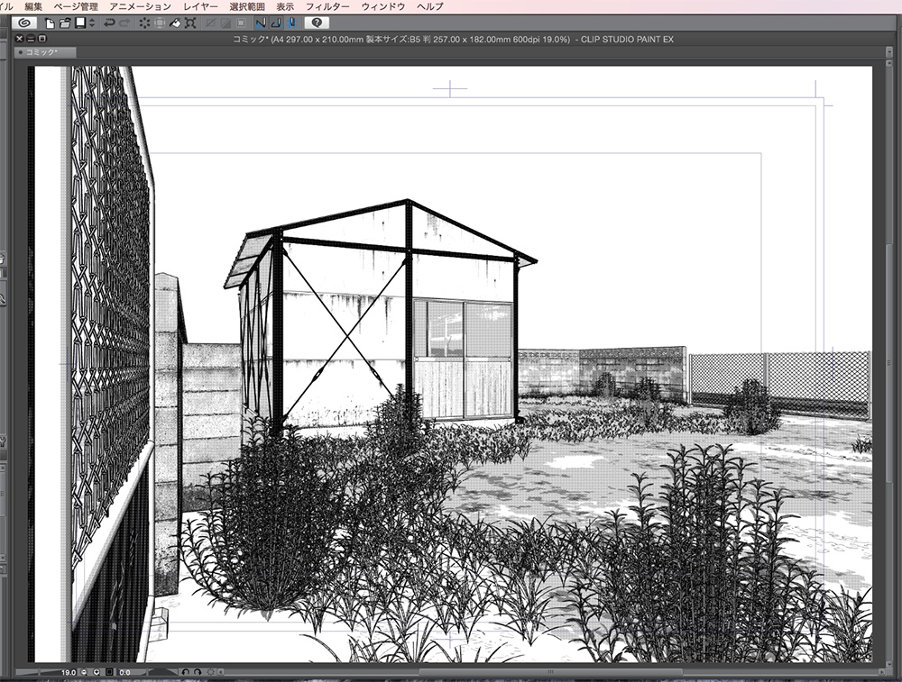Select the Fill bucket command

(x=175, y=23)
